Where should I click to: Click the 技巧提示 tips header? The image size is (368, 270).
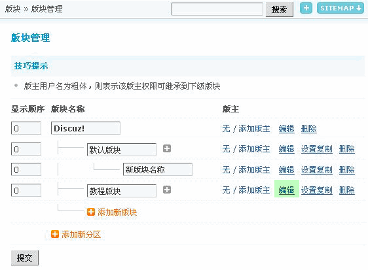pos(31,66)
